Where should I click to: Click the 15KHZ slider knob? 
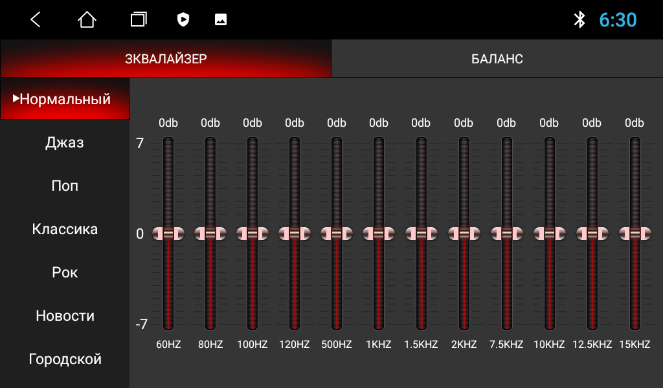(x=635, y=233)
